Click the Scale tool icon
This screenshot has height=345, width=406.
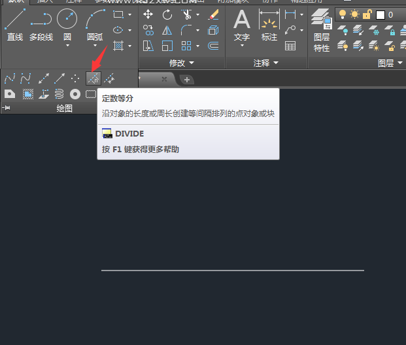[x=167, y=46]
